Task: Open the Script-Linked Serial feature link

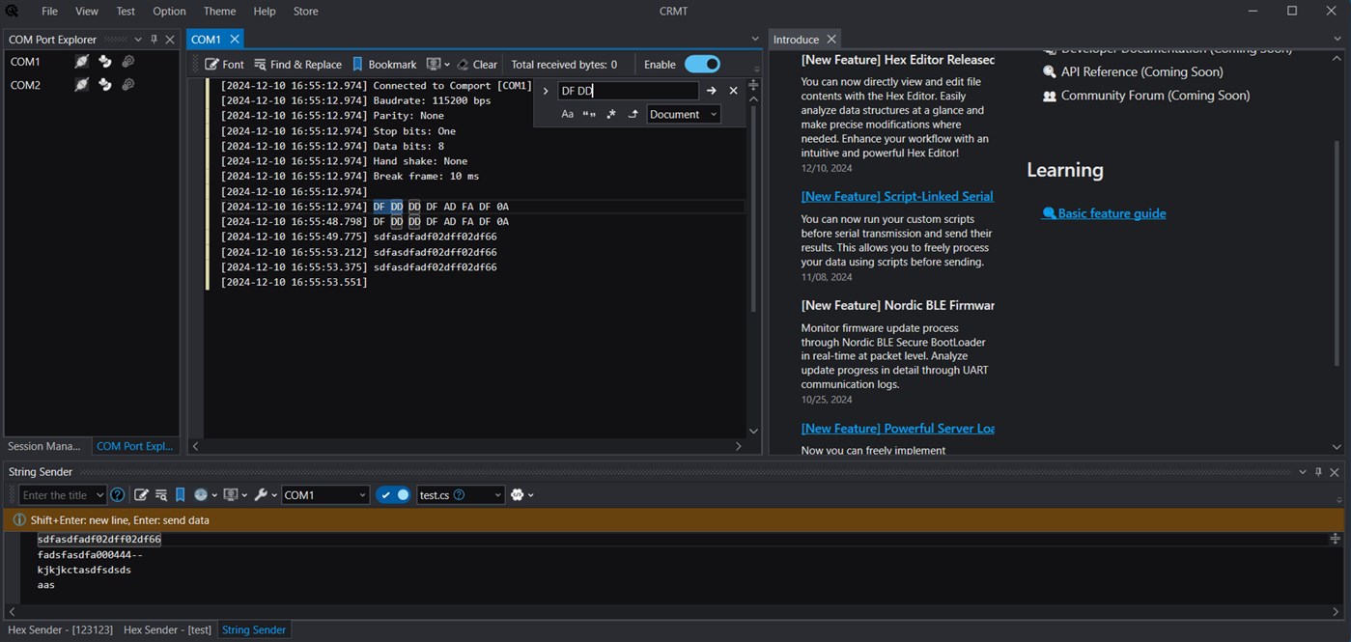Action: click(897, 196)
